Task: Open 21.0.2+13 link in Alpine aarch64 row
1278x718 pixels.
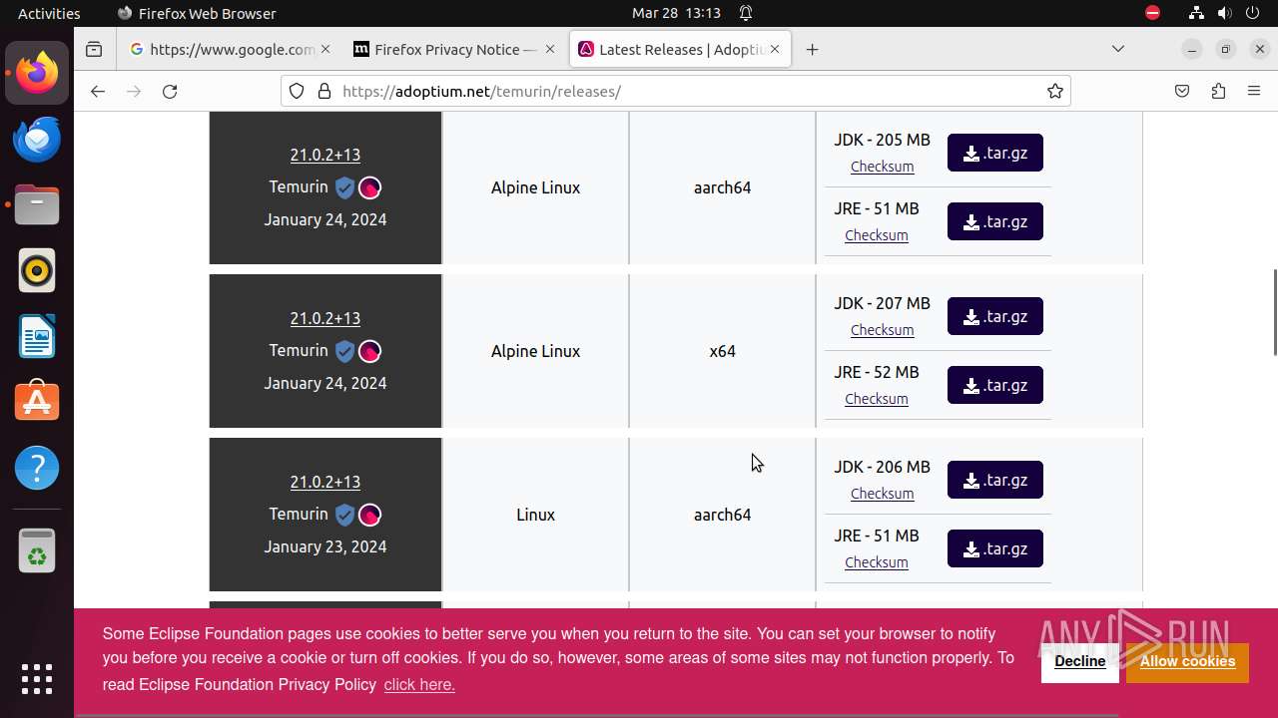Action: [325, 155]
